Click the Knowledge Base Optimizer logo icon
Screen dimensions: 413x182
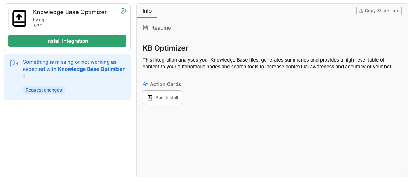point(19,18)
